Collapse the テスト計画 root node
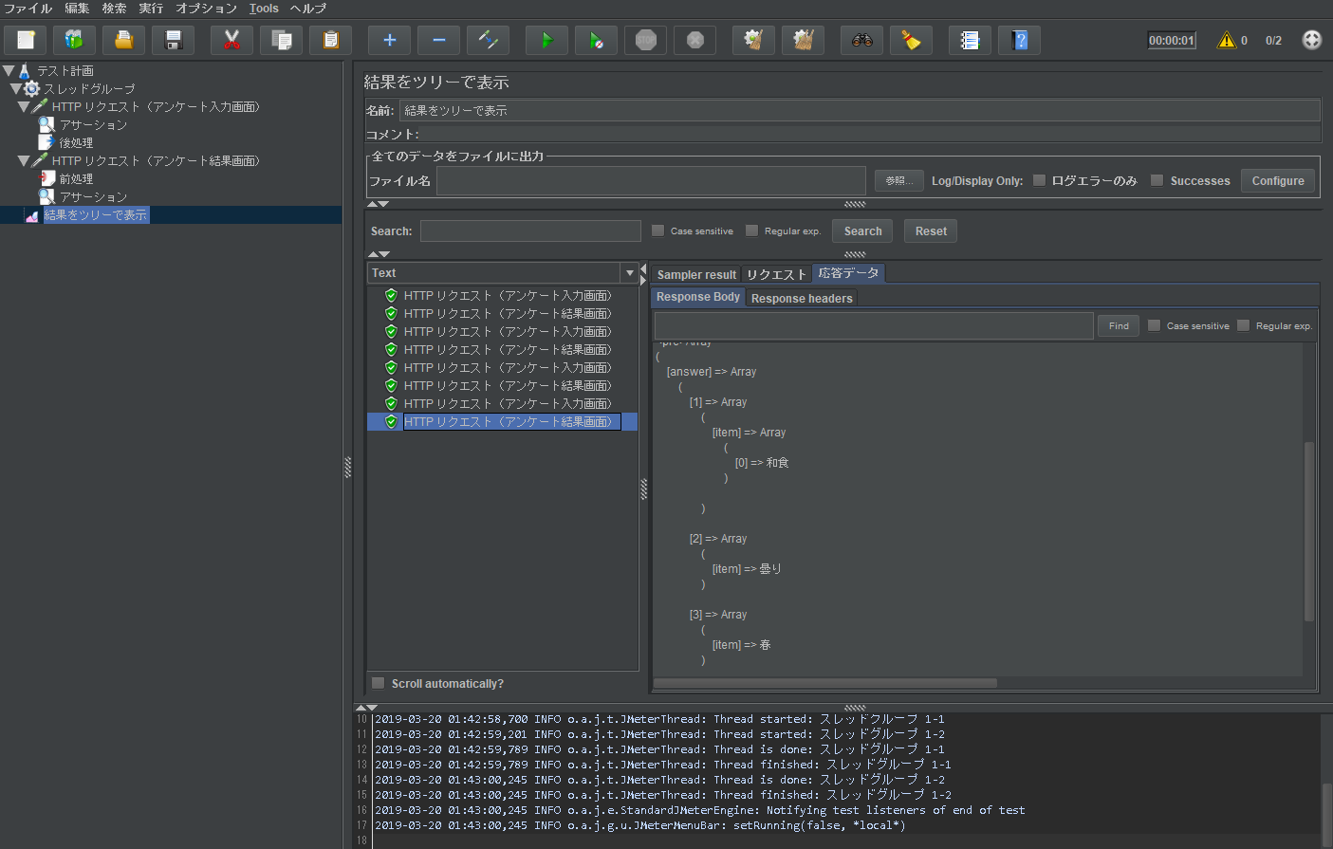Screen dimensions: 1333x849 [9, 70]
